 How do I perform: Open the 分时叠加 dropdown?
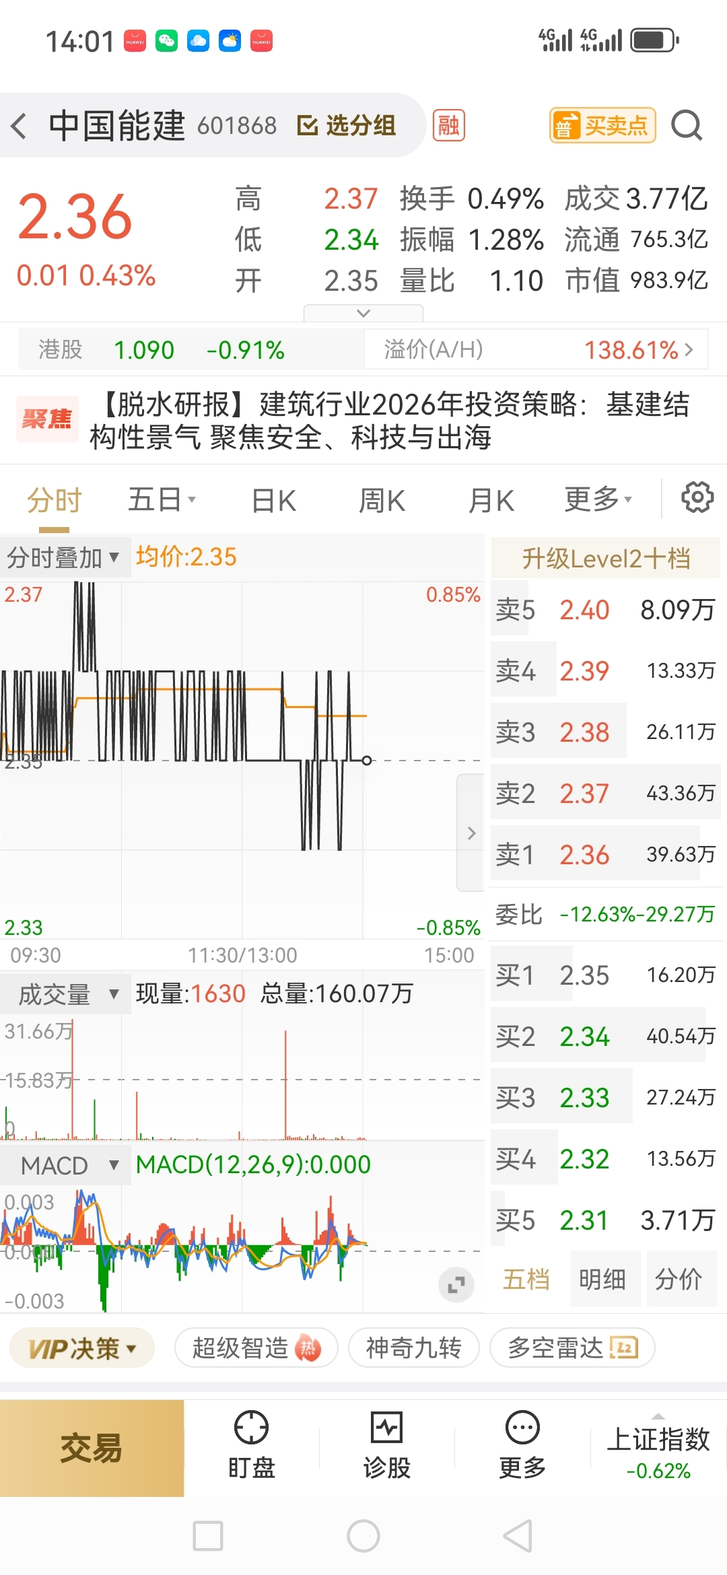tap(65, 557)
